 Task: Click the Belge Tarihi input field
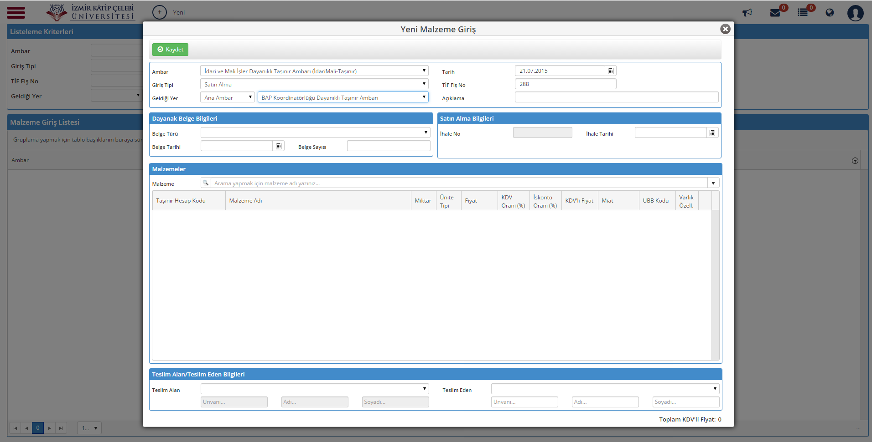237,146
